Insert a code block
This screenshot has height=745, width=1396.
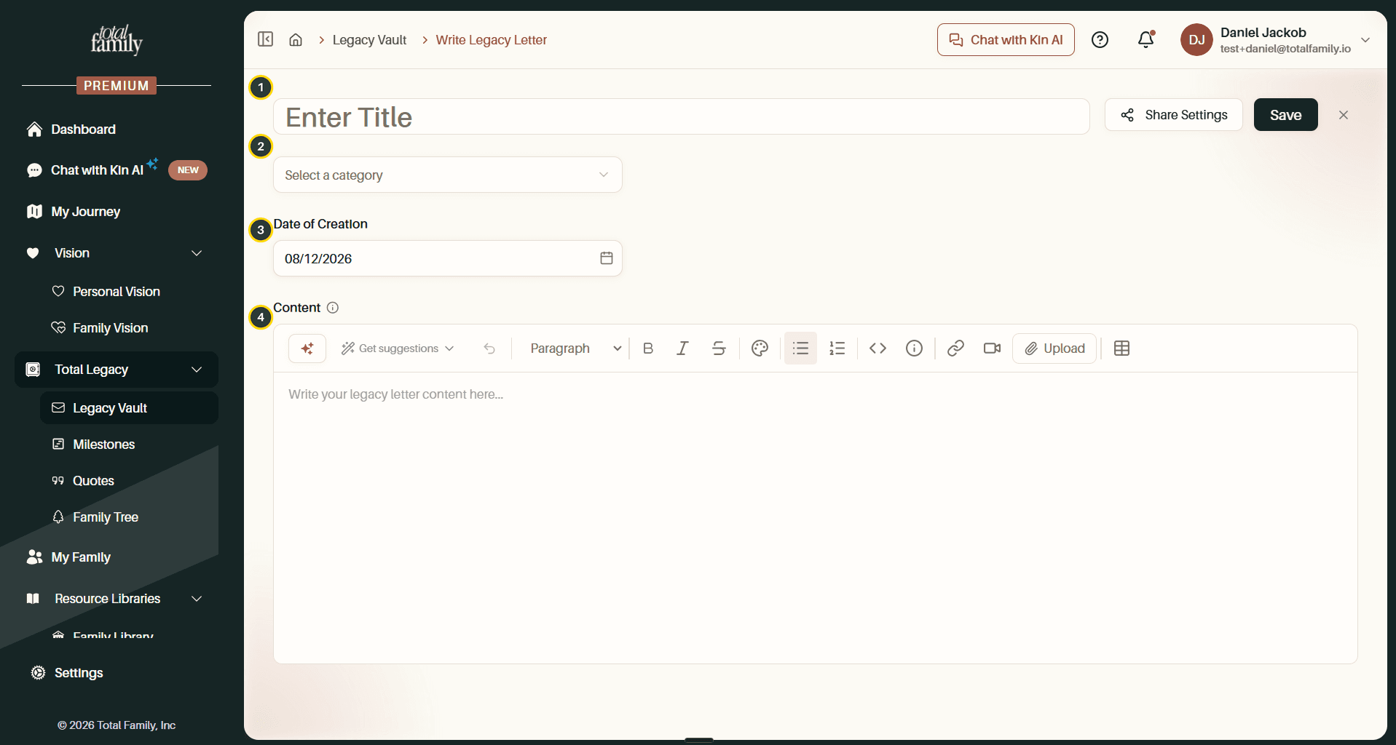pos(878,348)
